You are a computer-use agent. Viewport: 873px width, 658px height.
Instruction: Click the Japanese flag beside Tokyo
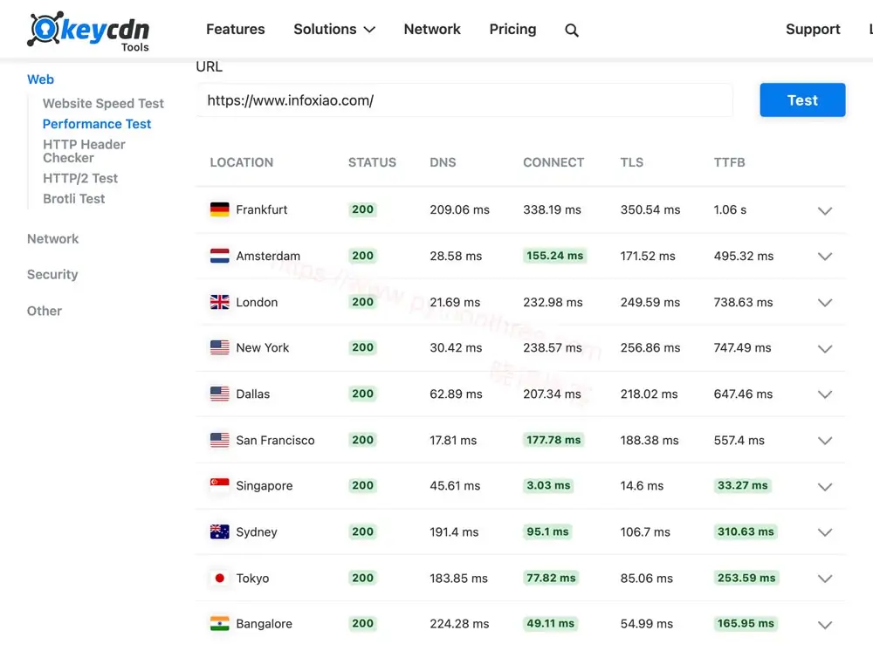pyautogui.click(x=220, y=578)
